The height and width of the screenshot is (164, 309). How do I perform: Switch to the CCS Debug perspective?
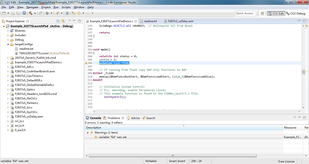[296, 14]
